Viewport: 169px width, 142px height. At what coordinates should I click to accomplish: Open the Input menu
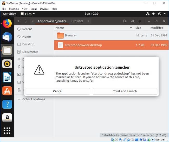34,9
